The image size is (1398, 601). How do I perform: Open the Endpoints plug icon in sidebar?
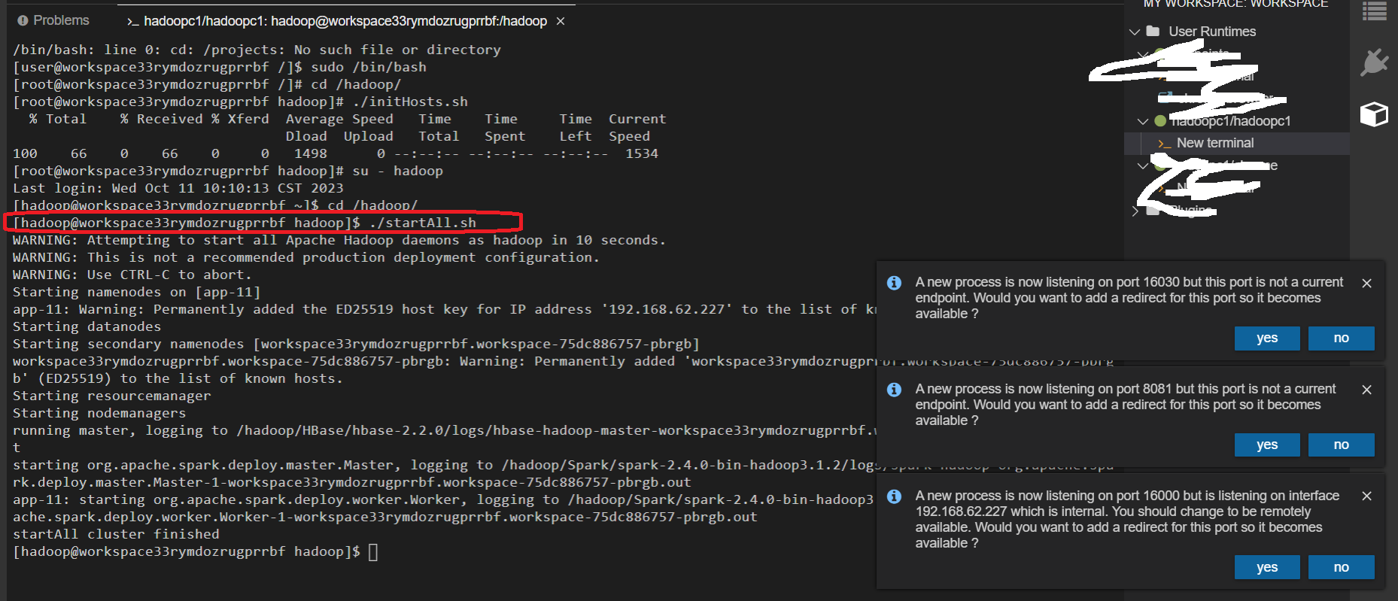(1374, 62)
